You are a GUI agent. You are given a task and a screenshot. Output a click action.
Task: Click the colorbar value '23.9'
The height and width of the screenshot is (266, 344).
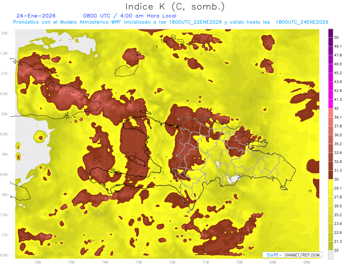tap(338, 224)
